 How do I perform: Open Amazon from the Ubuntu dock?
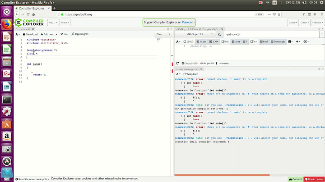click(7, 136)
